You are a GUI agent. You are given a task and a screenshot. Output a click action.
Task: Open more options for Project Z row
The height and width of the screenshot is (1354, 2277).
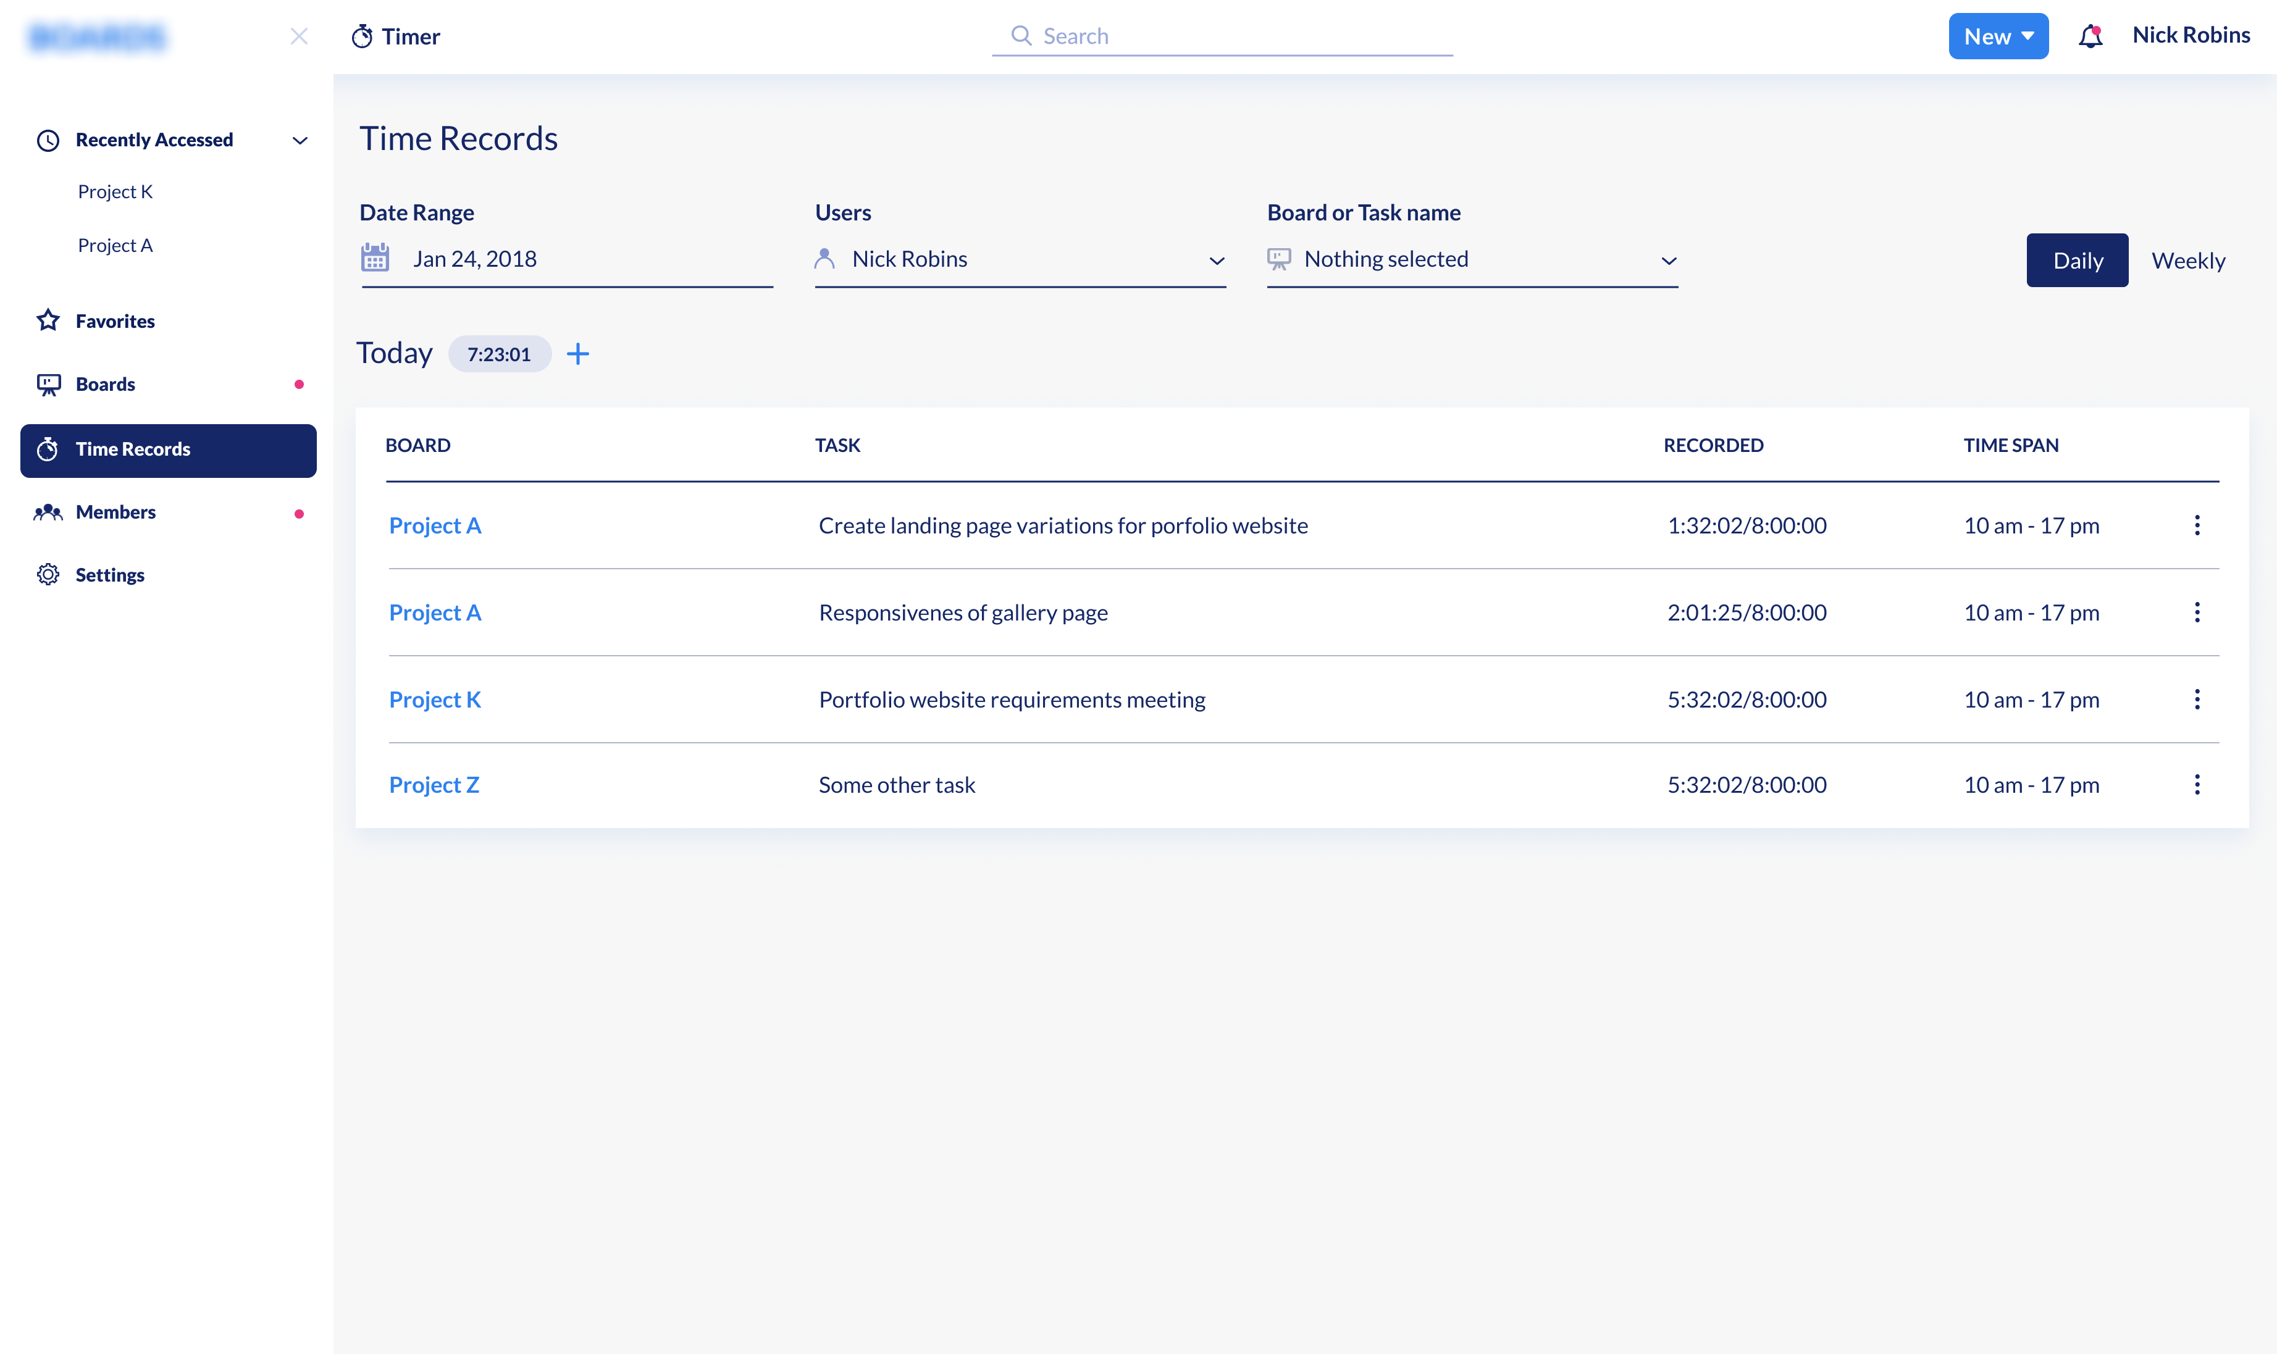pos(2197,785)
